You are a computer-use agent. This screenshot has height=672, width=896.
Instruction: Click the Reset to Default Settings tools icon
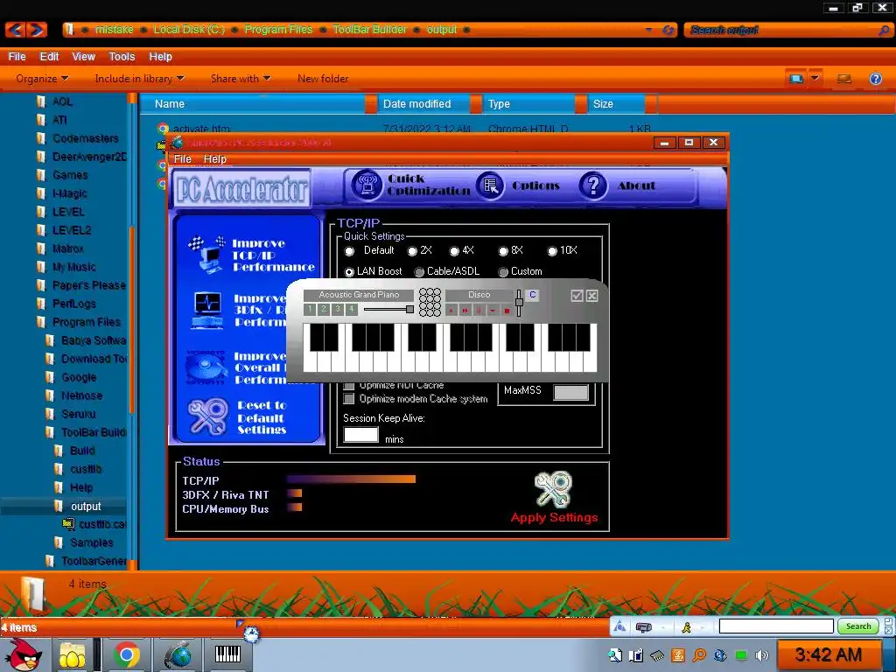[207, 416]
